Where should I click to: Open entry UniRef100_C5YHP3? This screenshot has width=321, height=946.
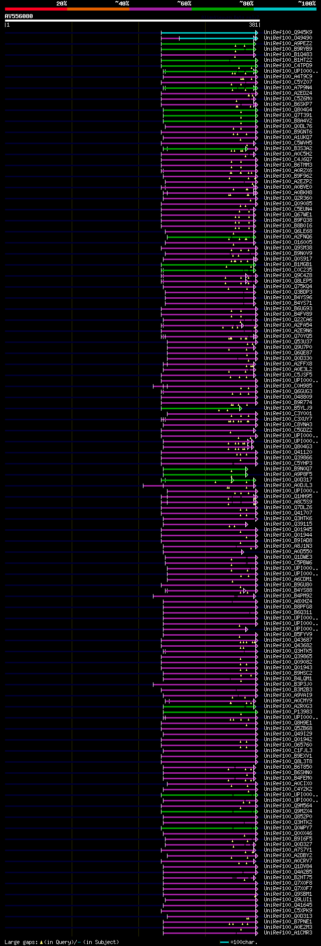click(x=288, y=463)
